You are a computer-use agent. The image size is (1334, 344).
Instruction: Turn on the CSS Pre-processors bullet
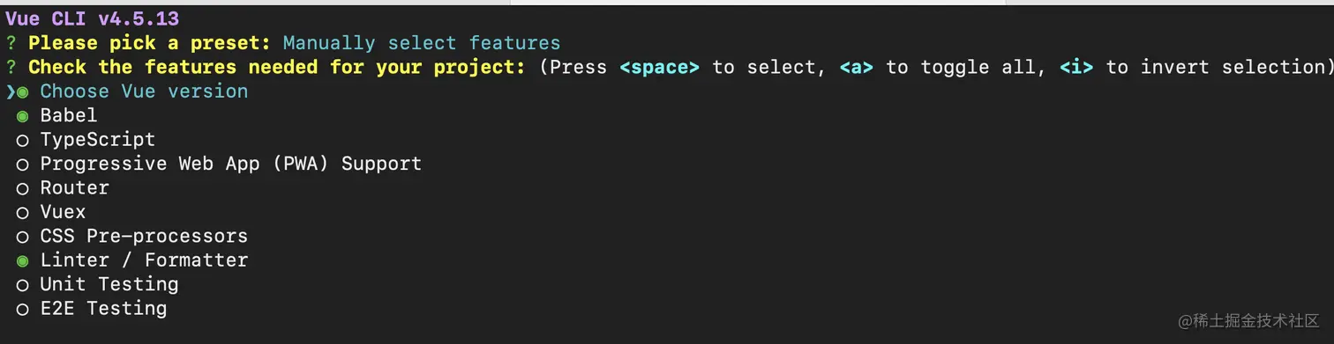[22, 237]
